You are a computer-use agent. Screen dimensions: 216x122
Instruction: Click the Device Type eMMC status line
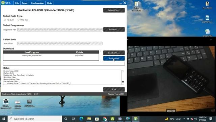coord(11,71)
